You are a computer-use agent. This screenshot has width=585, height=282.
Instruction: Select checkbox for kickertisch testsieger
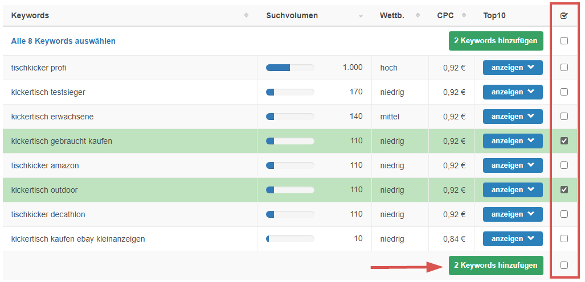click(x=564, y=92)
